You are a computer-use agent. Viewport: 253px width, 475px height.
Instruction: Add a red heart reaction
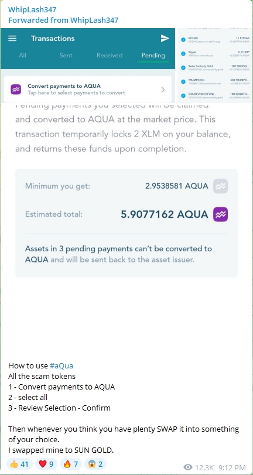click(46, 464)
